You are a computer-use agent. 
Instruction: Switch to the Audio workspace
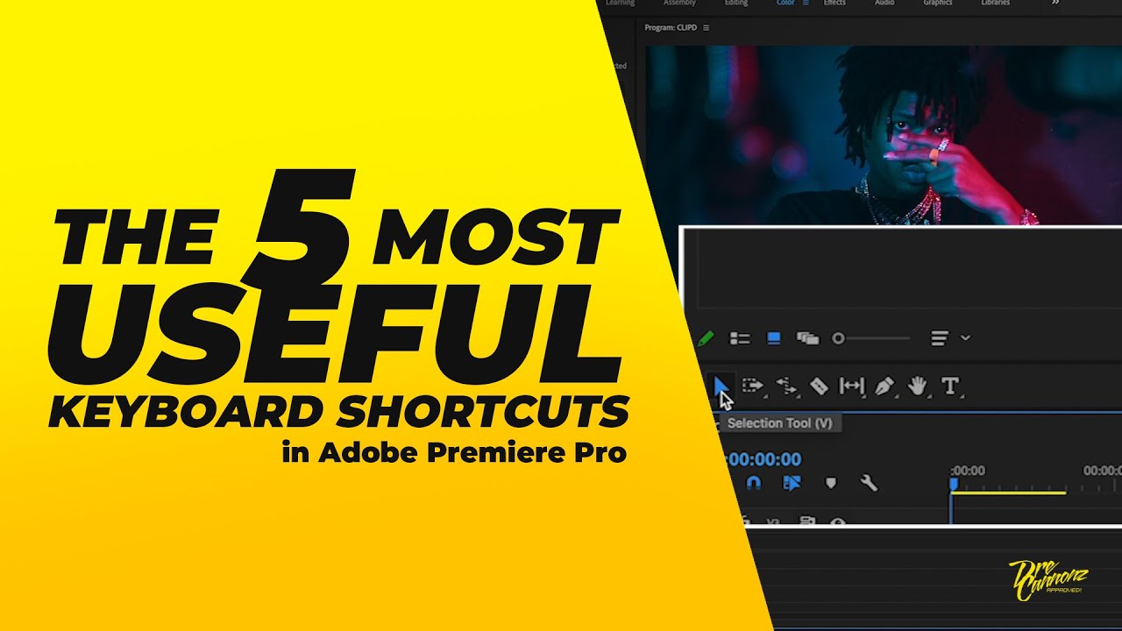pyautogui.click(x=884, y=4)
